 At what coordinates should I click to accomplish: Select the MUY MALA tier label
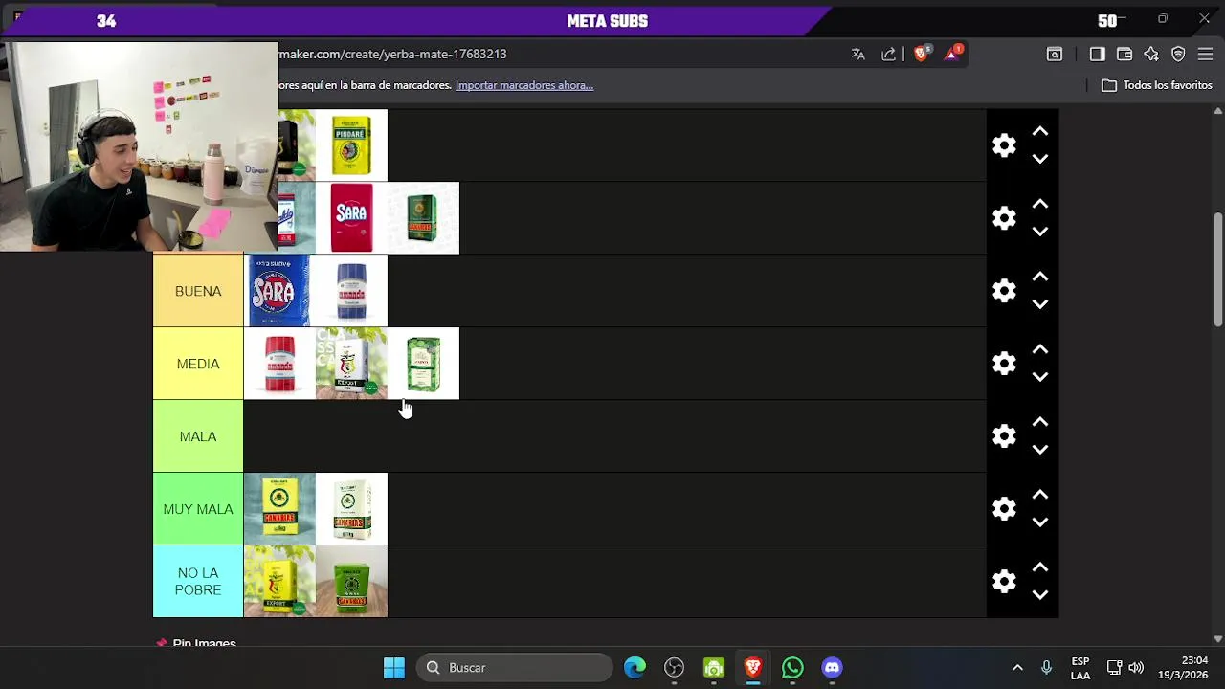198,509
